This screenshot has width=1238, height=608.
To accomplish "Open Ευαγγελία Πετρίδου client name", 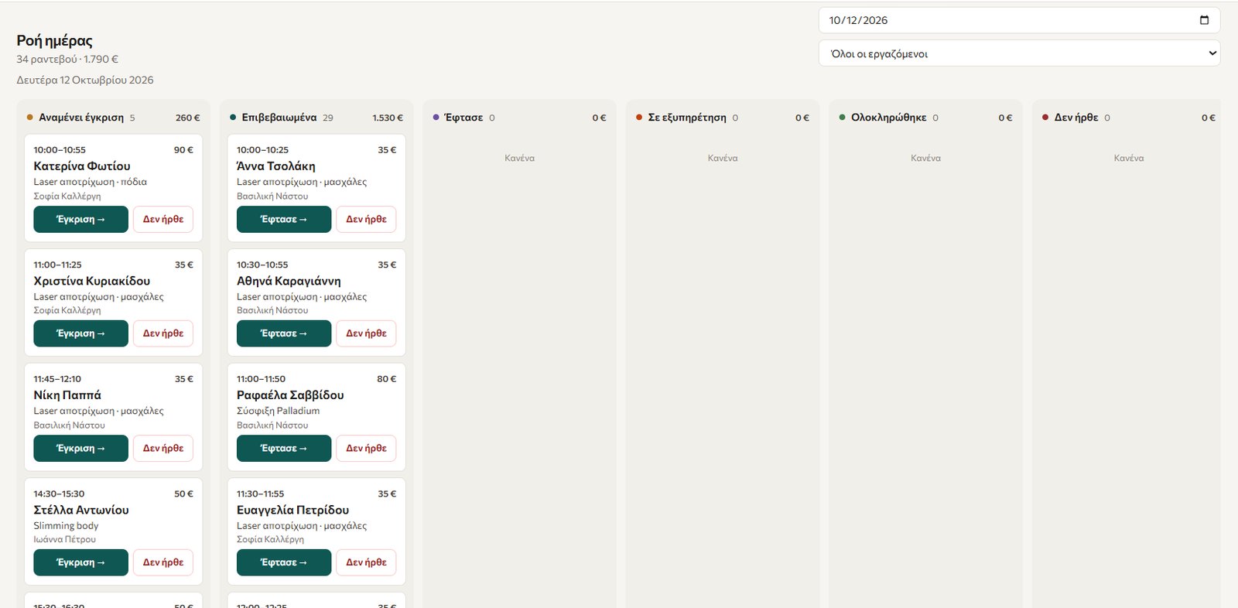I will 292,510.
